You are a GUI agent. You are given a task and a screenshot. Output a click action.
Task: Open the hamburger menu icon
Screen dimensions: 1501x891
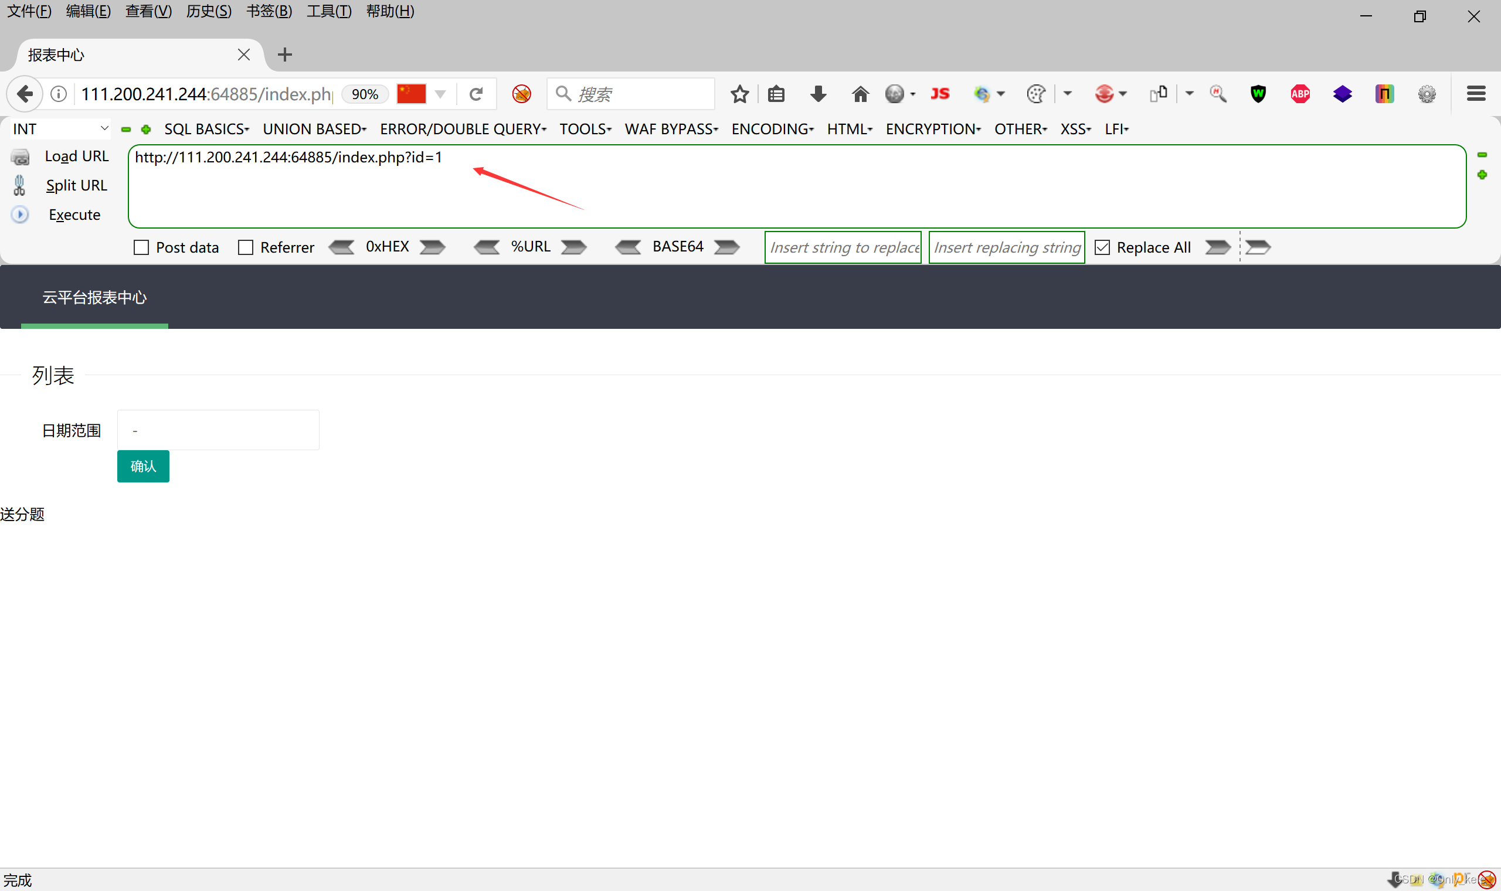(1475, 94)
